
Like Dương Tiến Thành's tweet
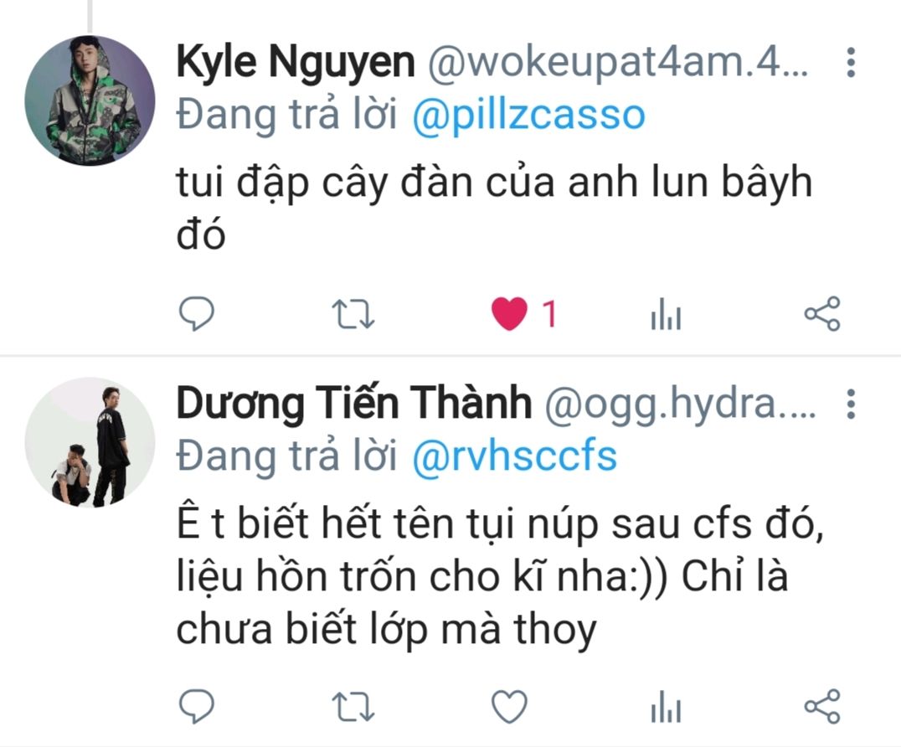click(x=509, y=706)
